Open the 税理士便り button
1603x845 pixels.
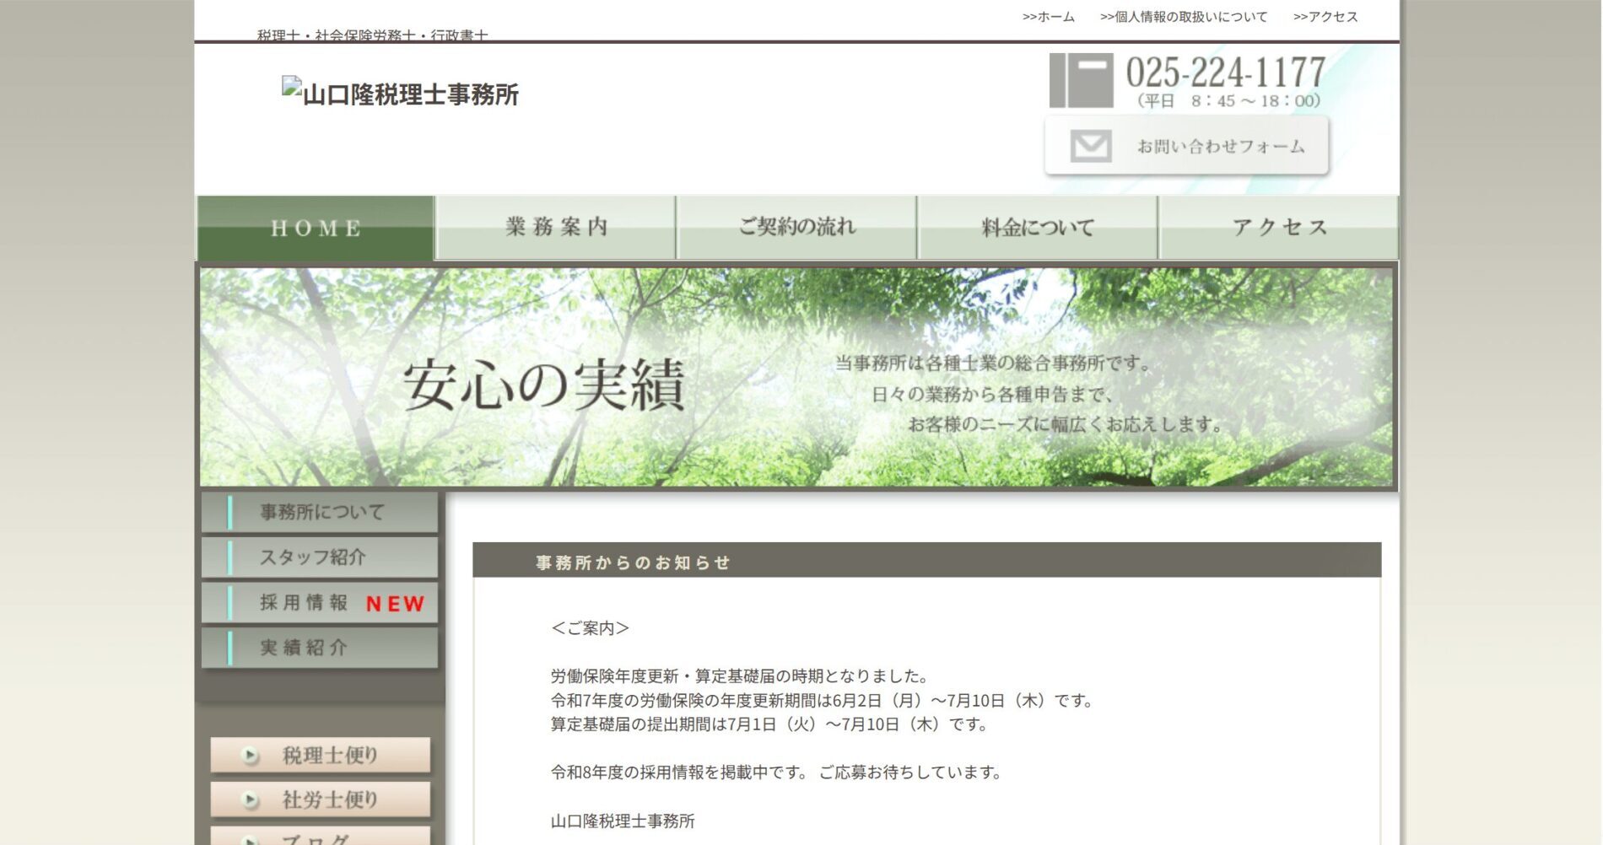321,756
